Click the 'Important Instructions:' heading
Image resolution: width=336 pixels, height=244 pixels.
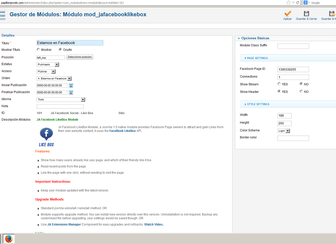53,181
